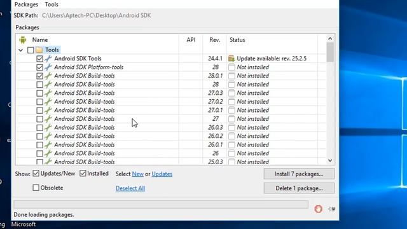The width and height of the screenshot is (407, 229).
Task: Sort by the API column header
Action: pos(191,39)
